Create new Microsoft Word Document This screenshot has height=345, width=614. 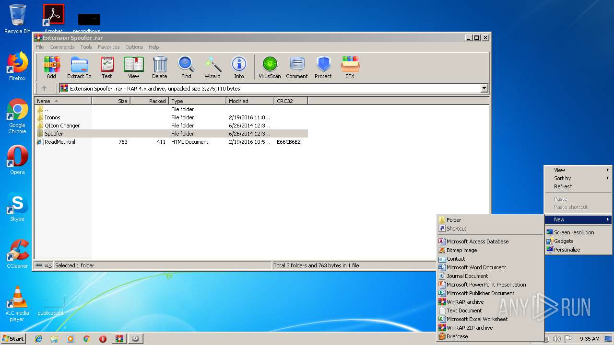pyautogui.click(x=490, y=267)
